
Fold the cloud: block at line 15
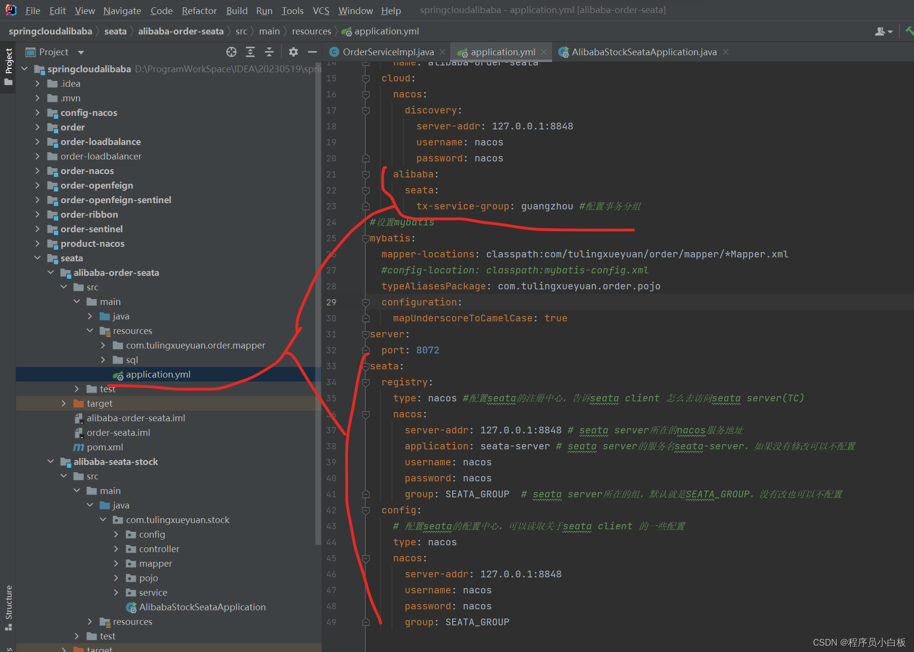tap(366, 79)
